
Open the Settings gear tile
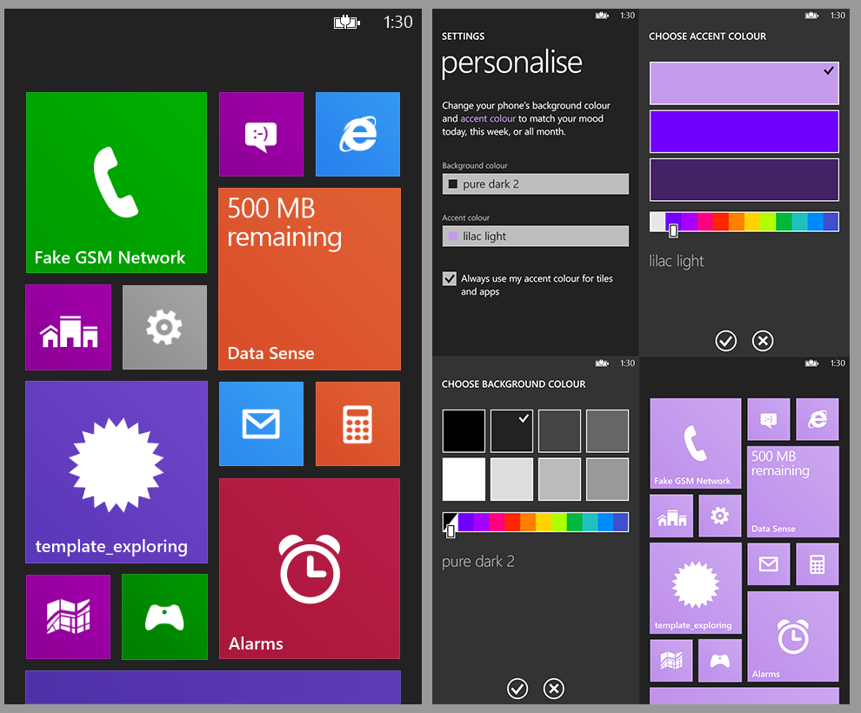[164, 327]
